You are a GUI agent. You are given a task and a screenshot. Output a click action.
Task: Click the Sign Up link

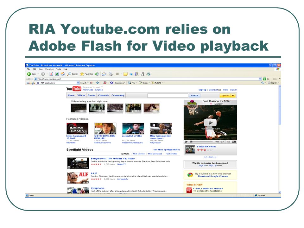click(202, 90)
